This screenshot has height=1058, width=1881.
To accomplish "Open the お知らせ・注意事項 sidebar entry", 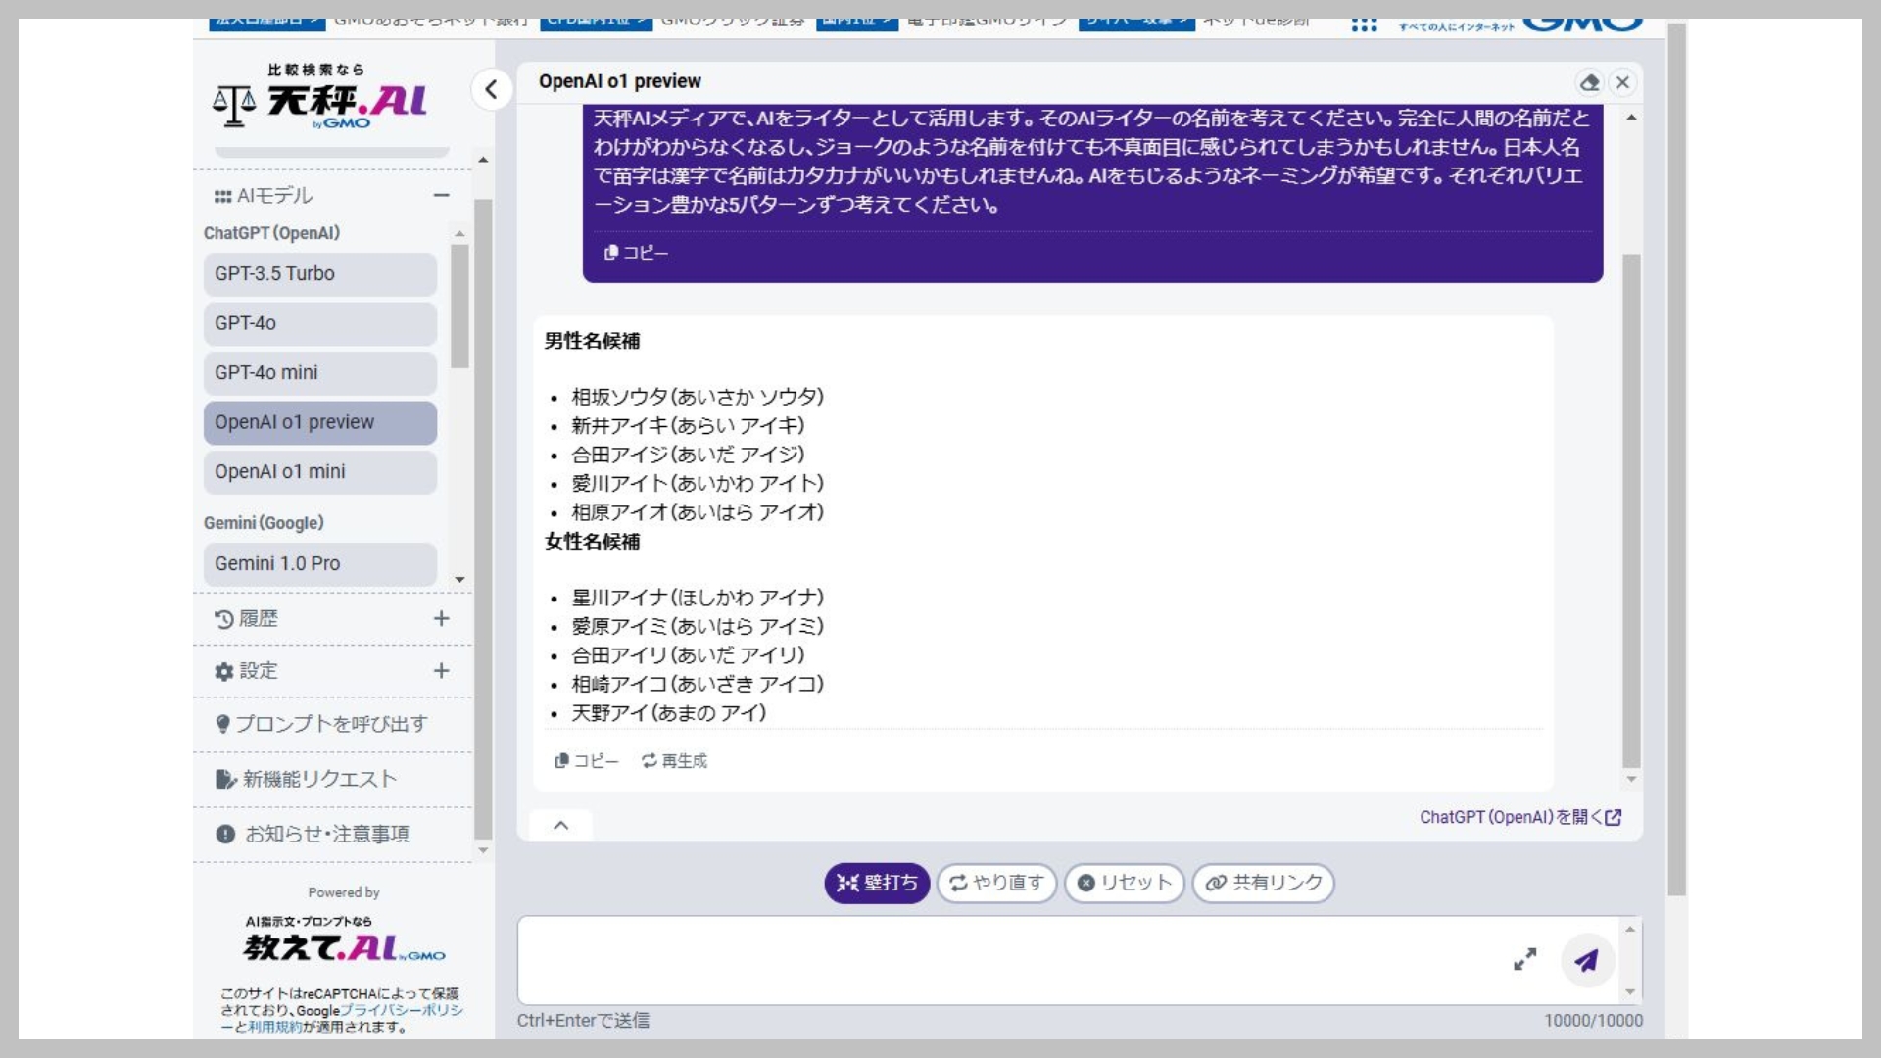I will coord(325,834).
